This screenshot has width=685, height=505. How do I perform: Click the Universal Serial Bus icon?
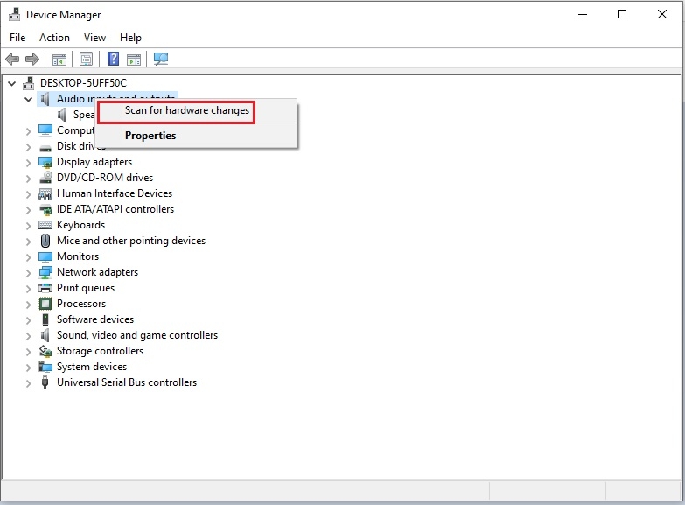point(45,382)
